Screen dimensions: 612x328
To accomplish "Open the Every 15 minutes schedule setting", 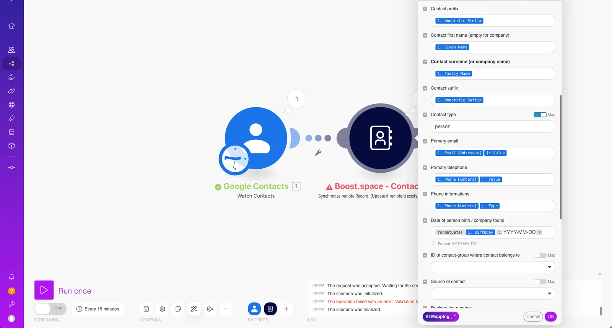I will [99, 309].
